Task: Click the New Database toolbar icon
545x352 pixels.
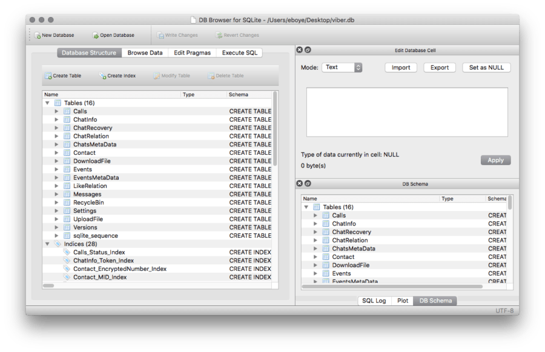Action: [x=37, y=36]
